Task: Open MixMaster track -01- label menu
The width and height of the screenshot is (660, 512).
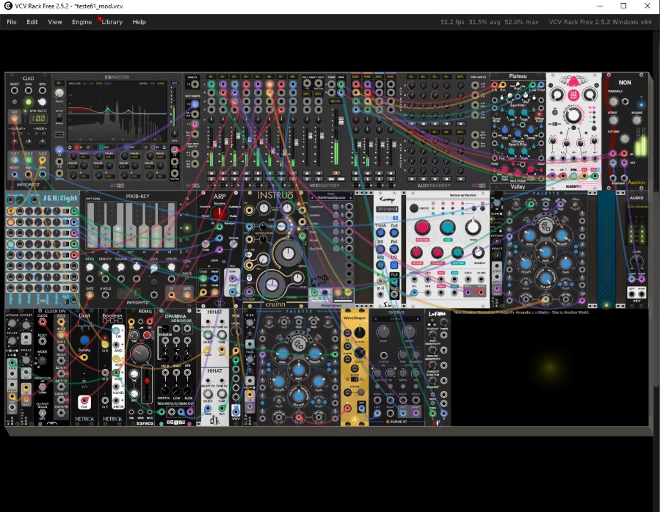Action: tap(211, 77)
